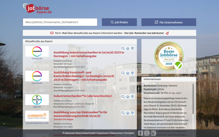This screenshot has width=219, height=137.
Task: Open Industriemechaniker*in (alle Geschlechter) job link
Action: [83, 96]
